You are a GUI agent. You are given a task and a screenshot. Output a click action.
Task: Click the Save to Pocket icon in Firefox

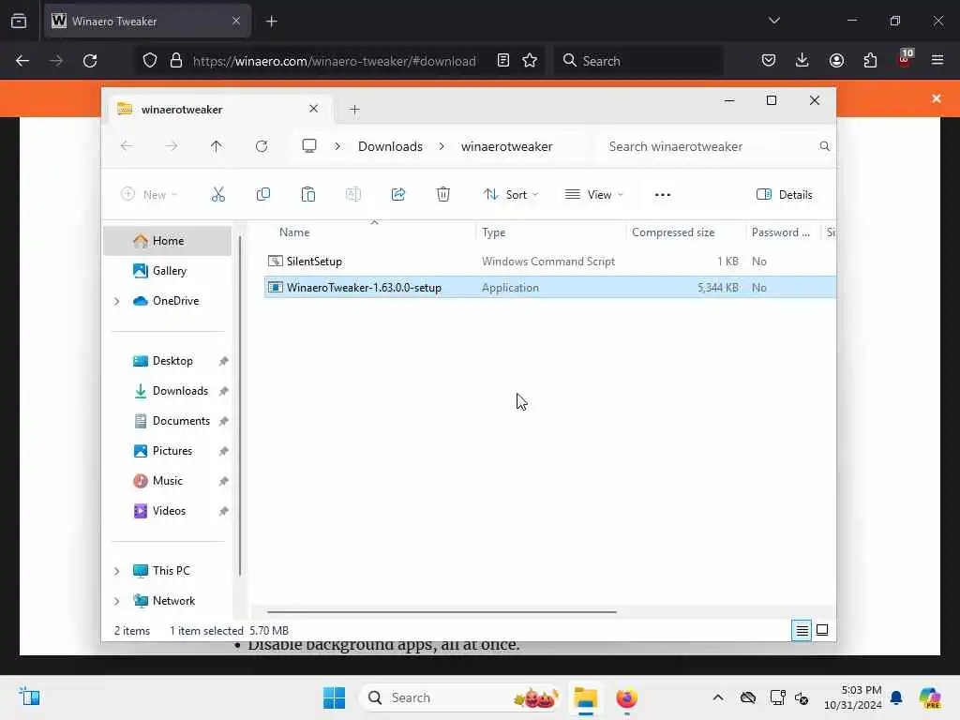click(769, 61)
